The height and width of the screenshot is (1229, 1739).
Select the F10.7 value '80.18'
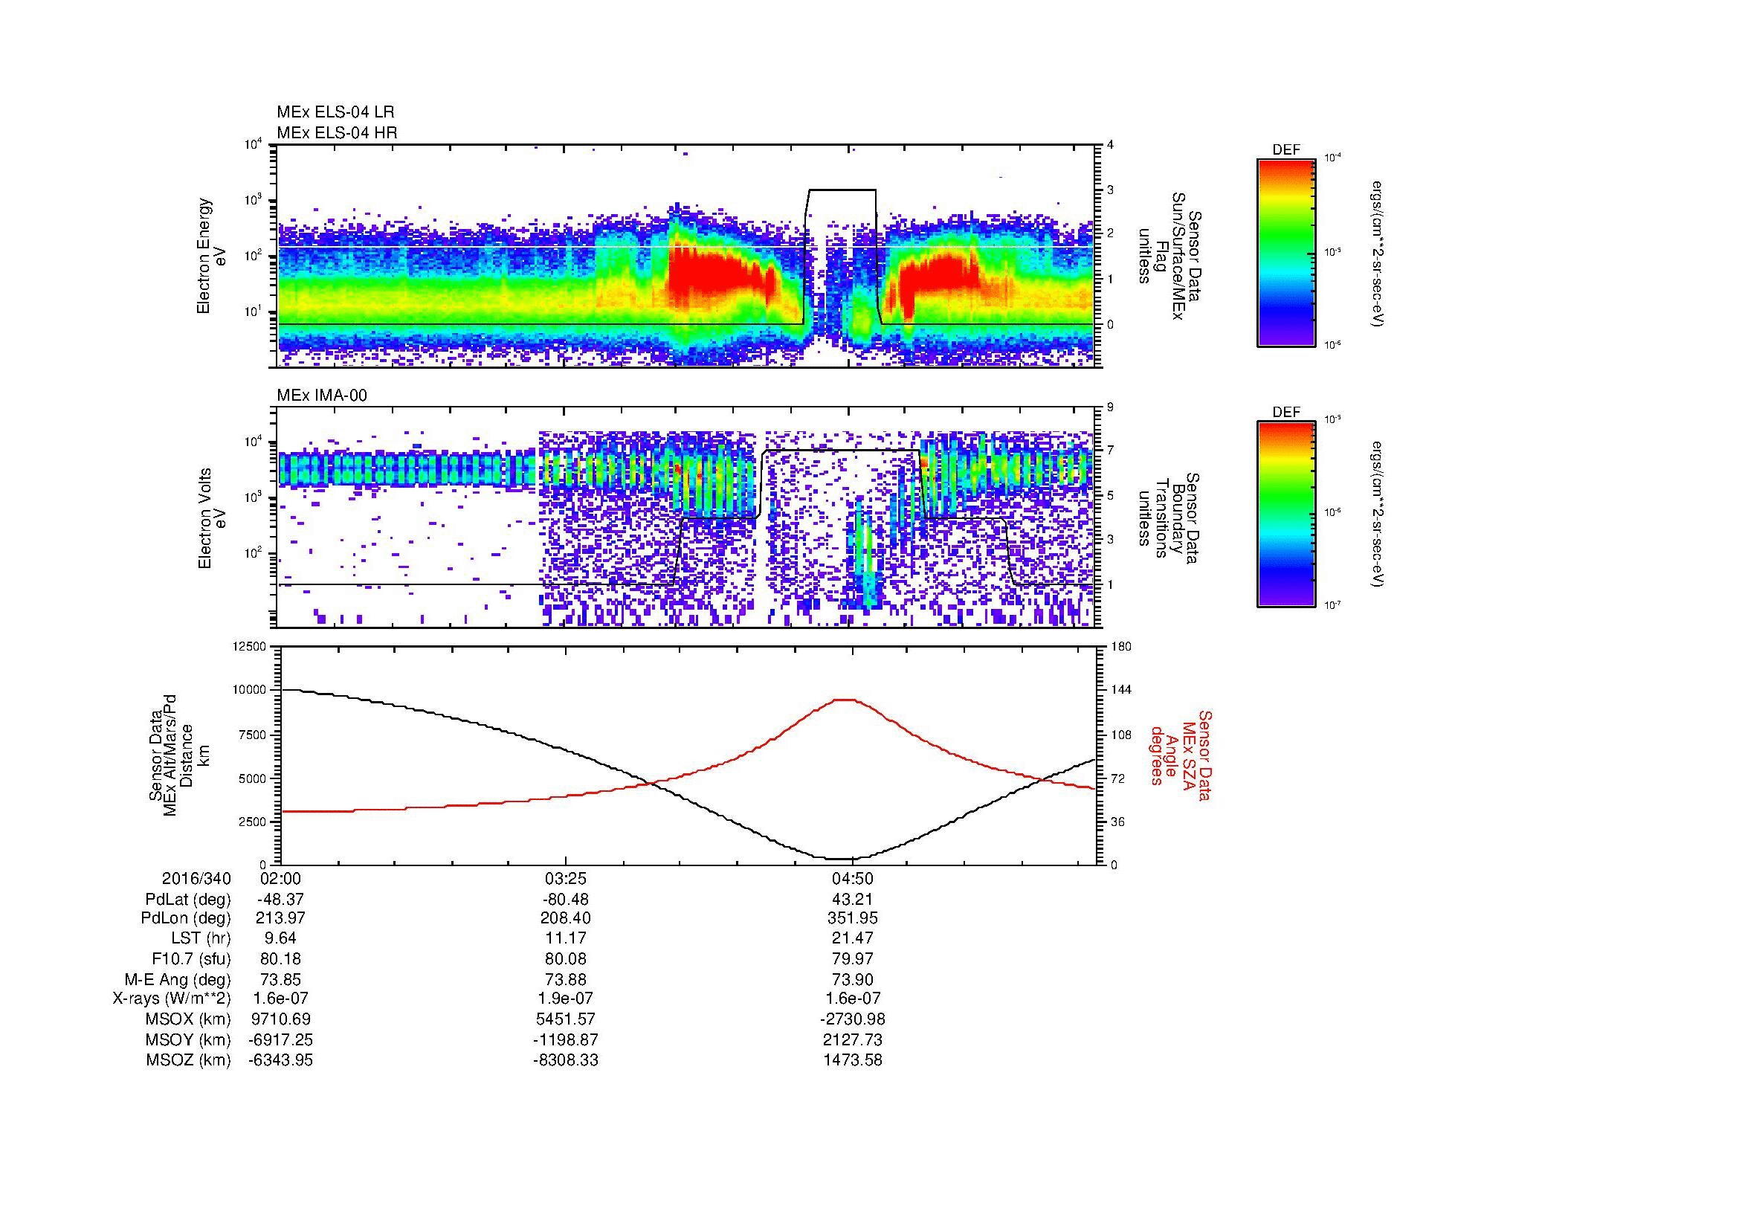point(281,959)
